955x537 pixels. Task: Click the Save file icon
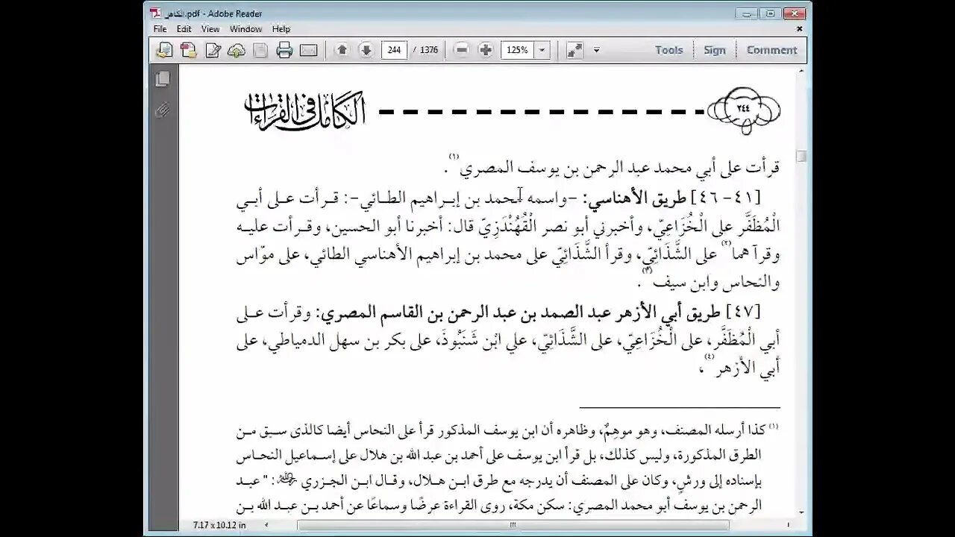click(x=260, y=50)
